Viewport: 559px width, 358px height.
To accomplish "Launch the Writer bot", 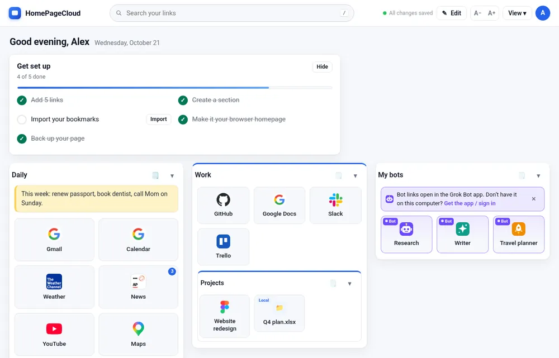I will [x=462, y=235].
